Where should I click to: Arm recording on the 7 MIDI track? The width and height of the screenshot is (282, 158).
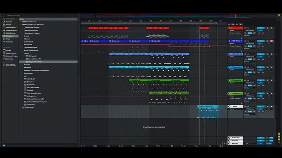click(x=271, y=106)
